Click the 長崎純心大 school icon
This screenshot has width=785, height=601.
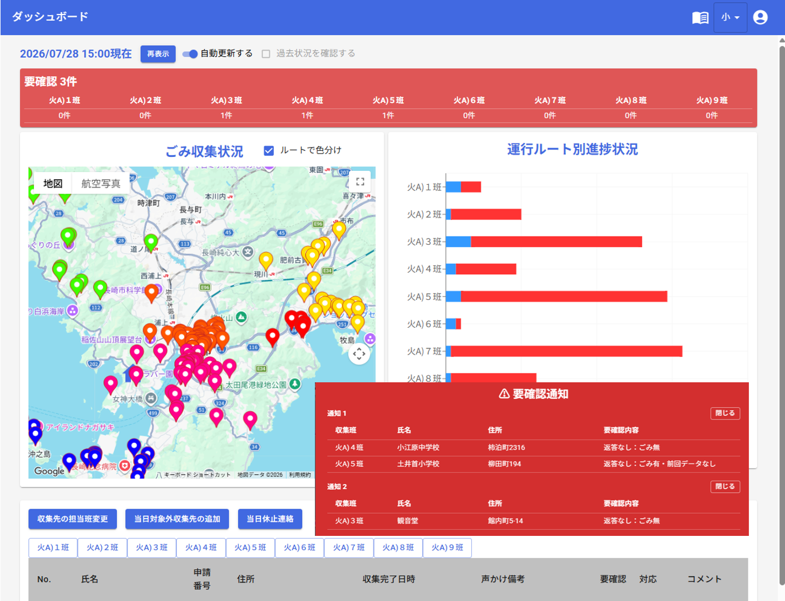(x=248, y=252)
